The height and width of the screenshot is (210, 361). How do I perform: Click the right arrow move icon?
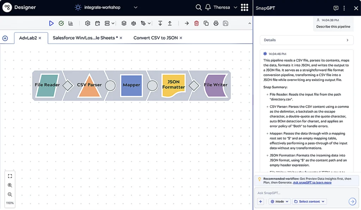[x=187, y=23]
